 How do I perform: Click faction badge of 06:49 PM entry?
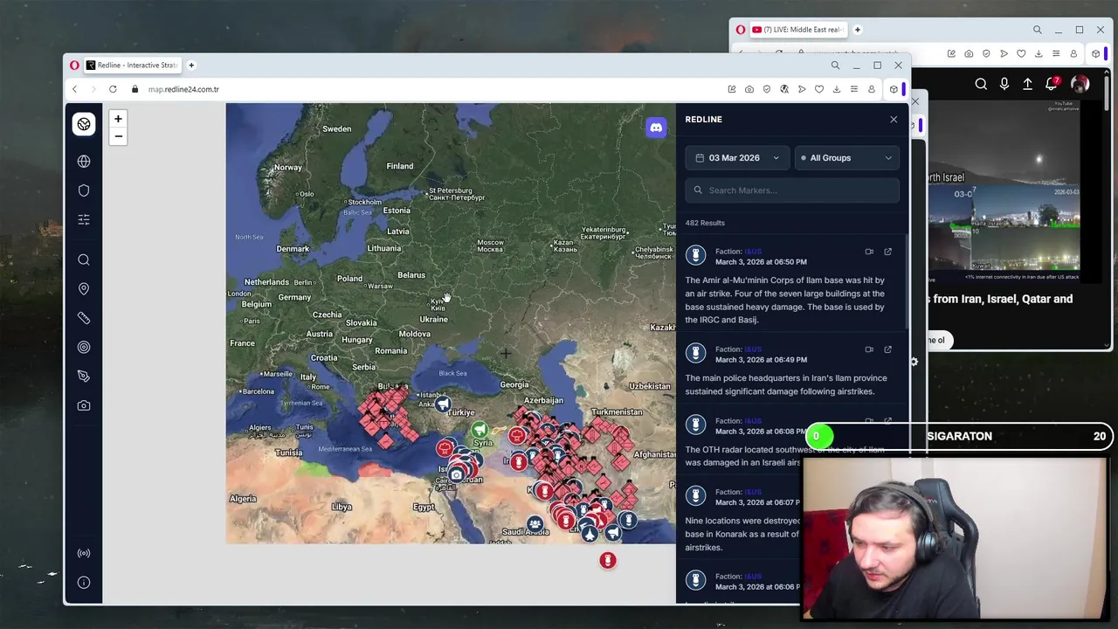pos(695,353)
